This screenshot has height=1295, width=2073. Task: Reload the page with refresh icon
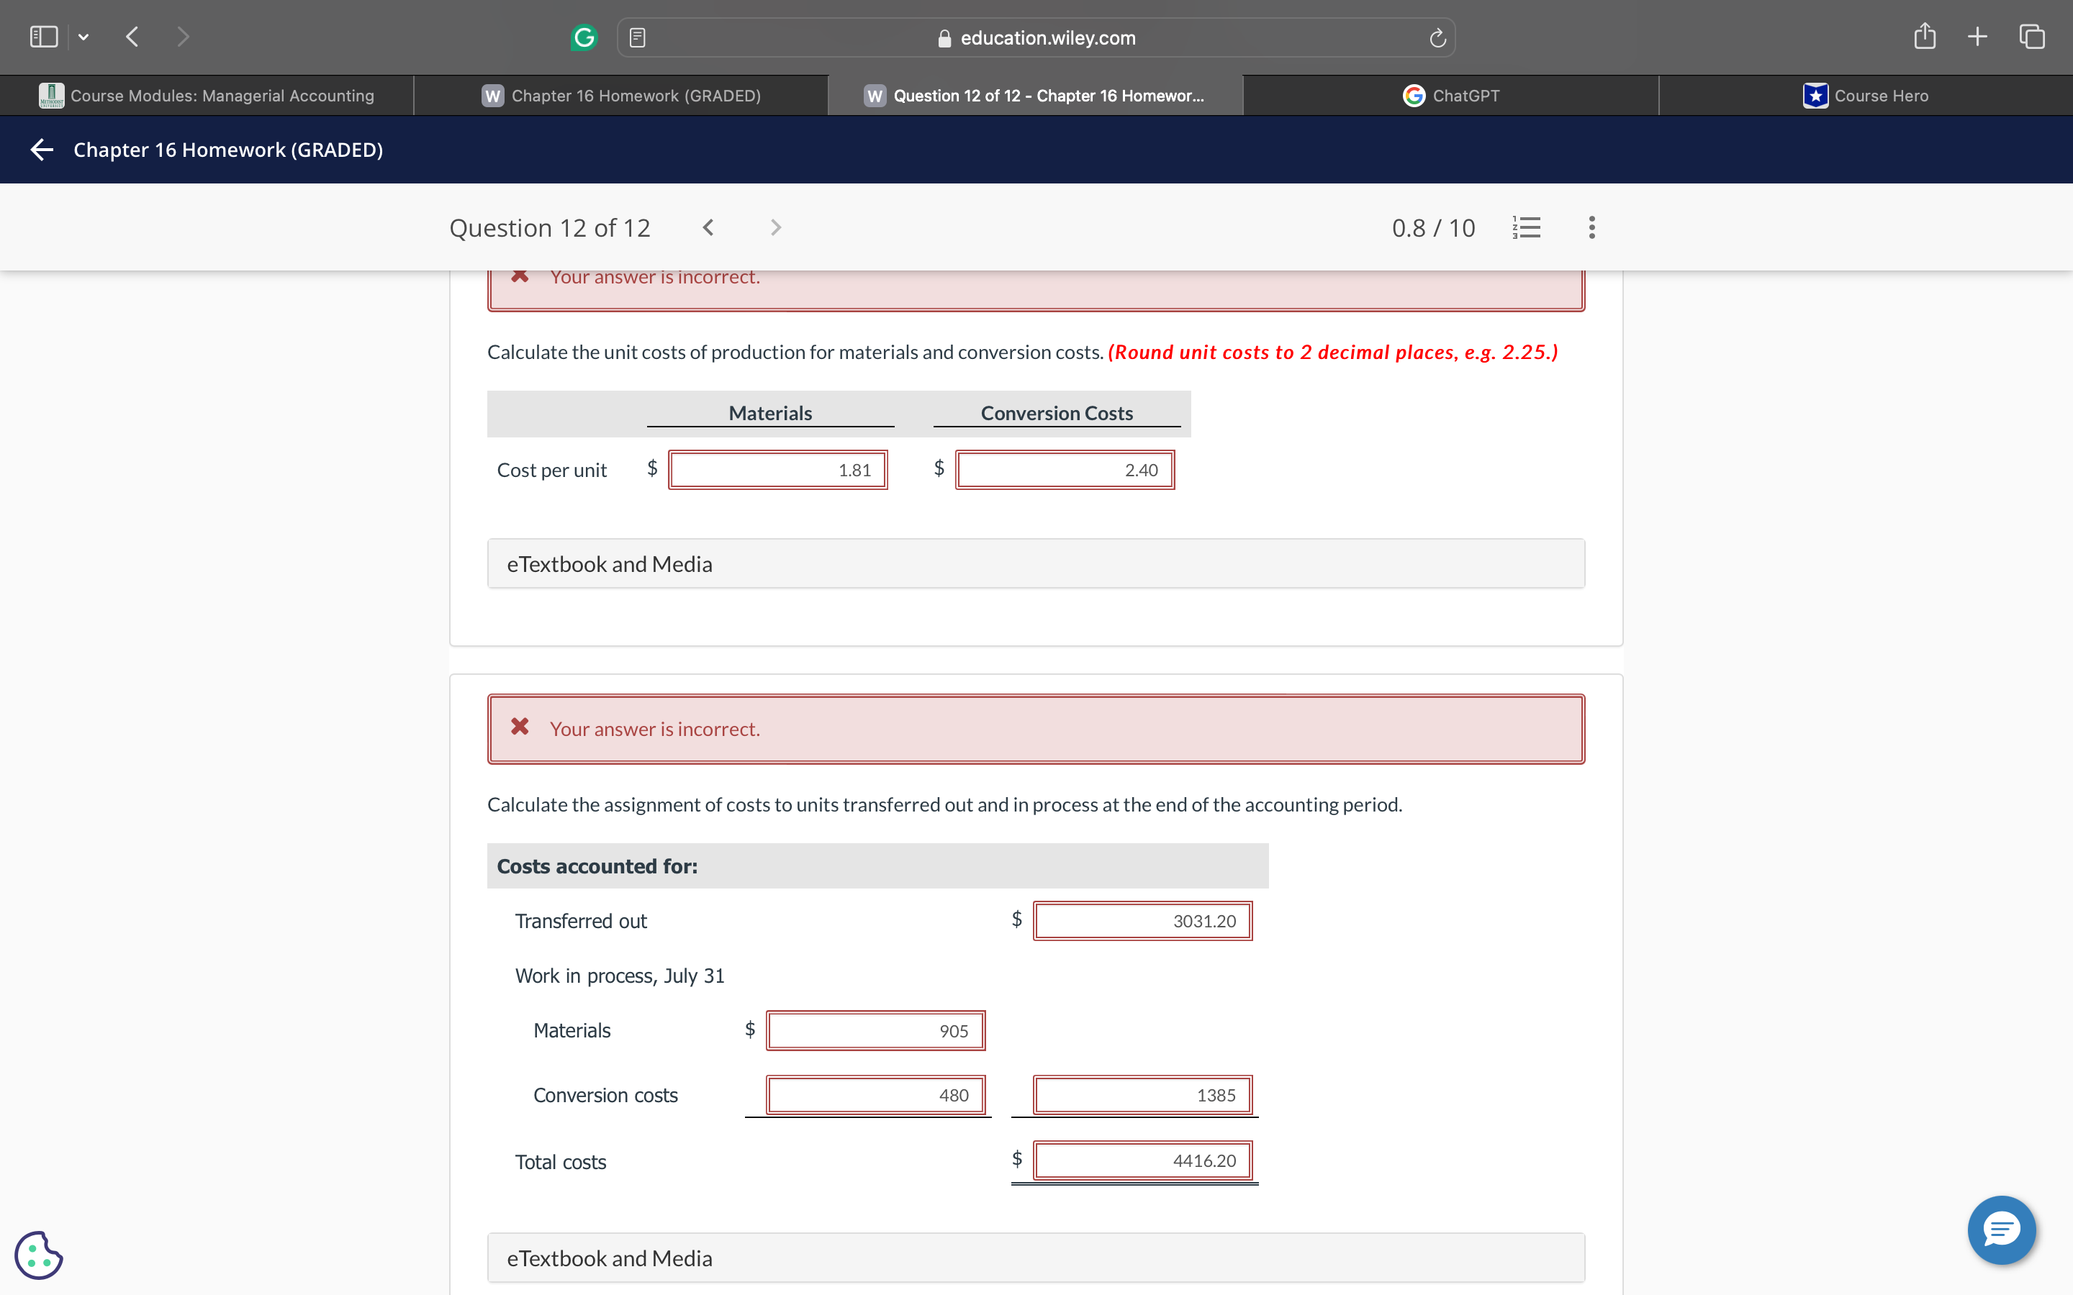pyautogui.click(x=1437, y=37)
